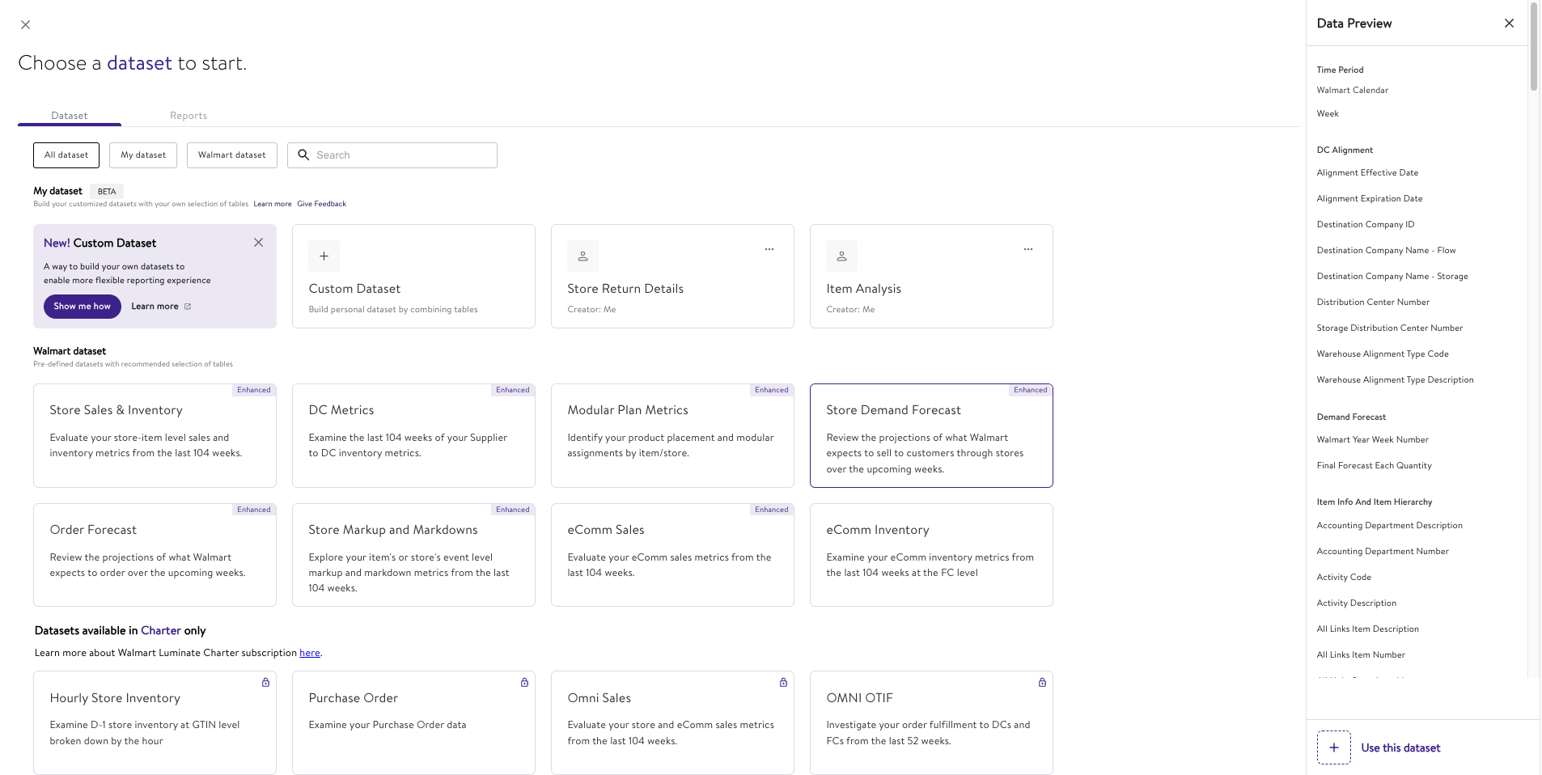Close the Data Preview panel
Image resolution: width=1542 pixels, height=775 pixels.
click(1509, 23)
